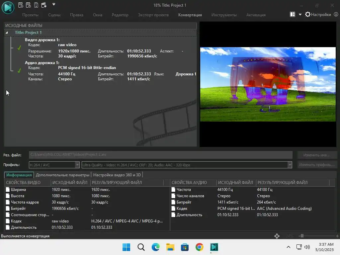The width and height of the screenshot is (340, 255).
Task: Click green check mark of Видео дорожка 1
Action: [19, 48]
